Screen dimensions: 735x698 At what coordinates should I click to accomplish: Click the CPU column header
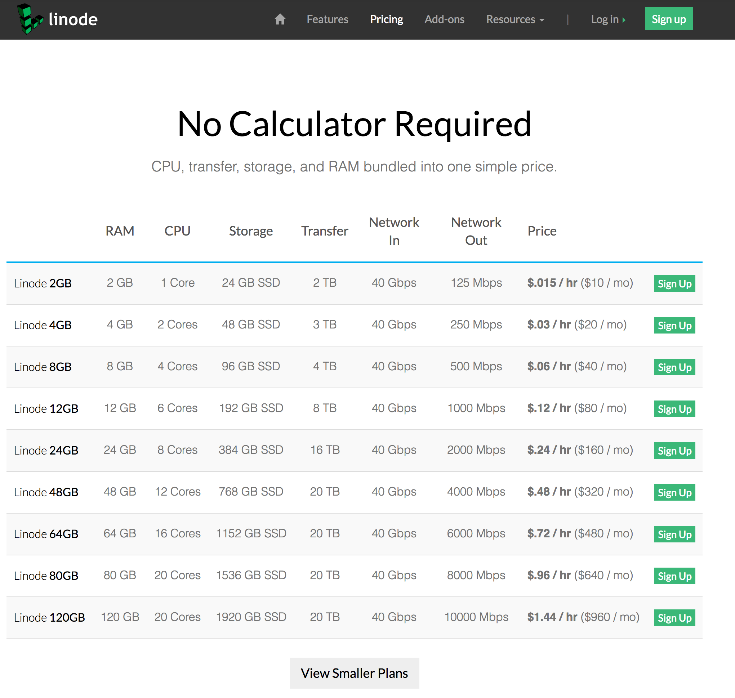[x=178, y=231]
